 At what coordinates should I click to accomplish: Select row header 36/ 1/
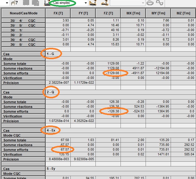pyautogui.click(x=24, y=30)
